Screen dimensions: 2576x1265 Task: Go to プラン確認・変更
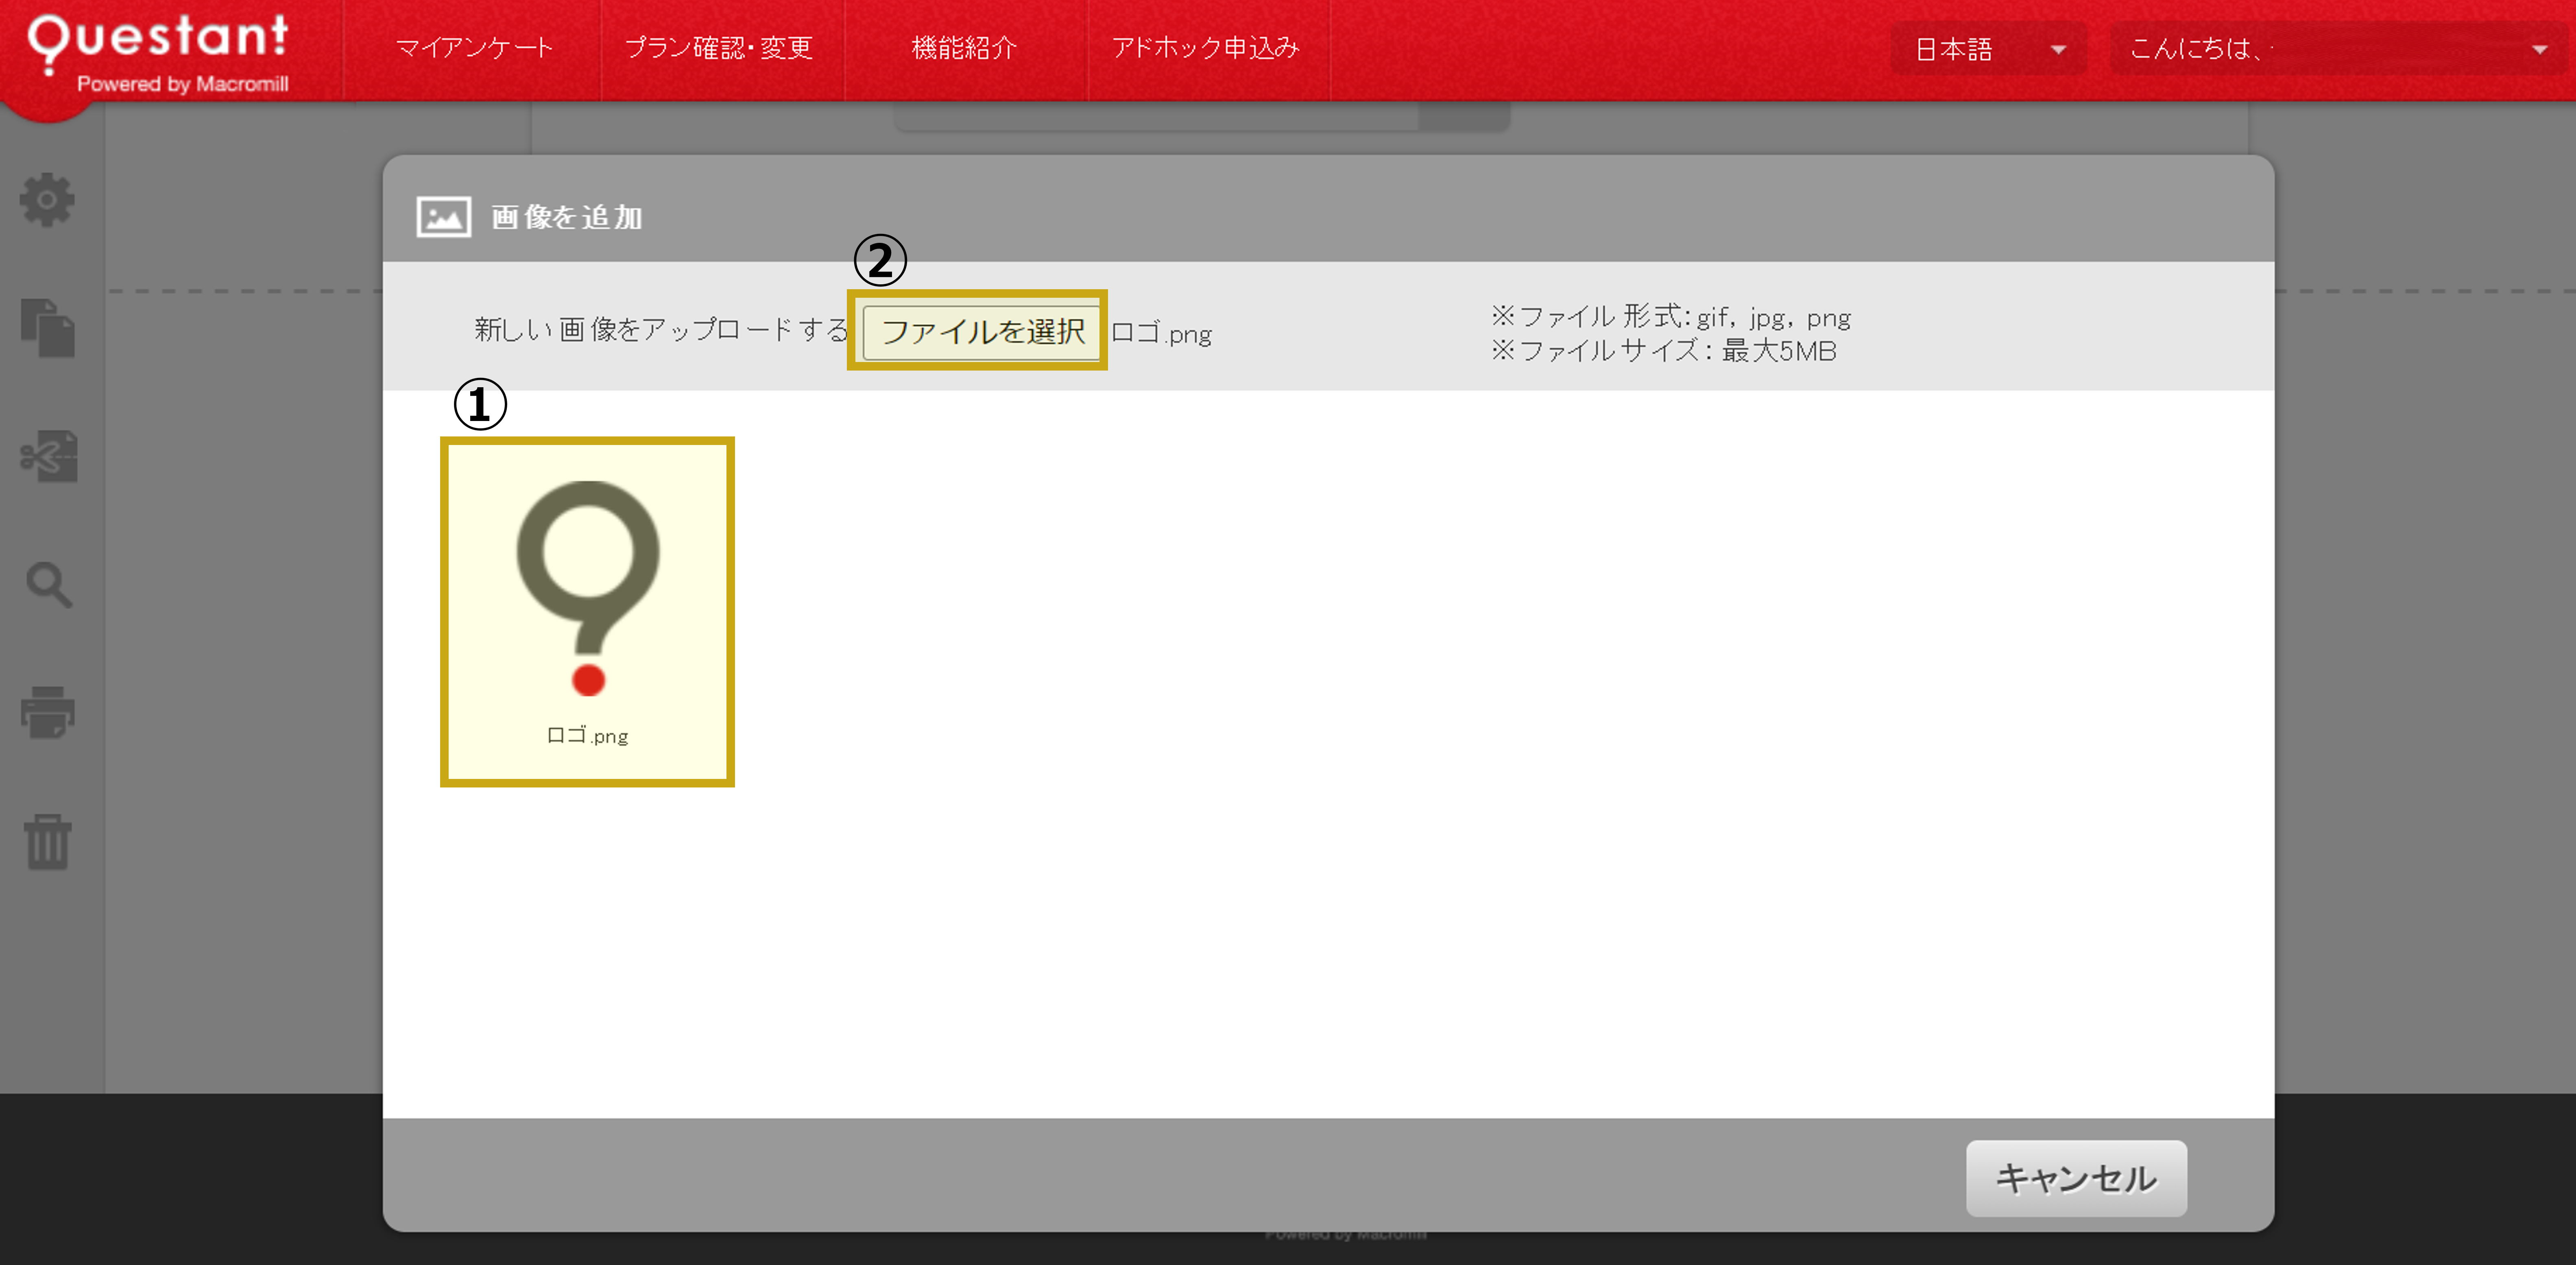719,48
